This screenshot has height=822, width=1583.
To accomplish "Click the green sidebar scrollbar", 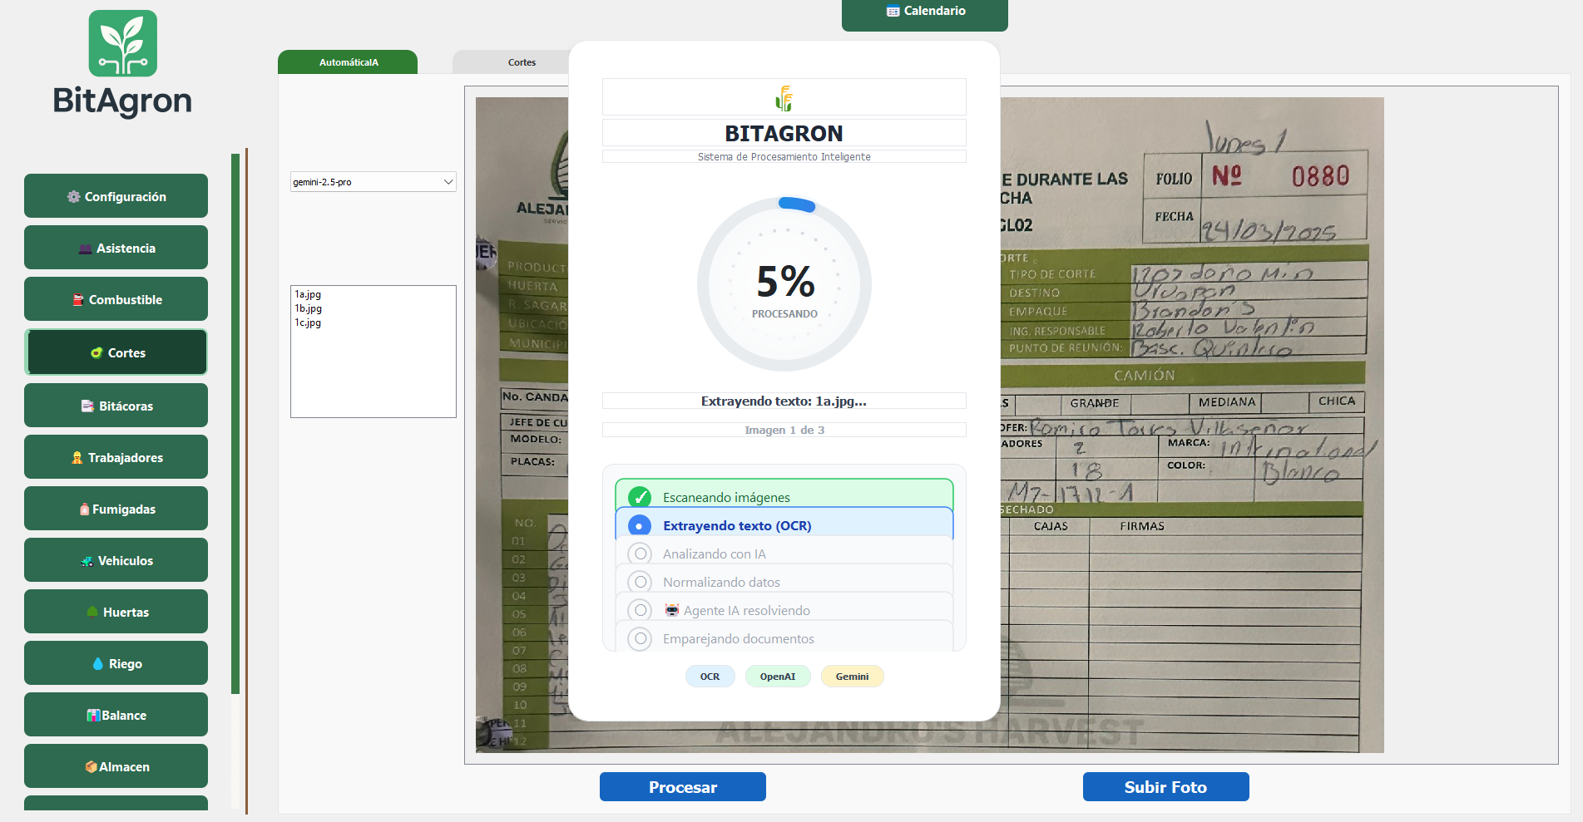I will pyautogui.click(x=235, y=424).
